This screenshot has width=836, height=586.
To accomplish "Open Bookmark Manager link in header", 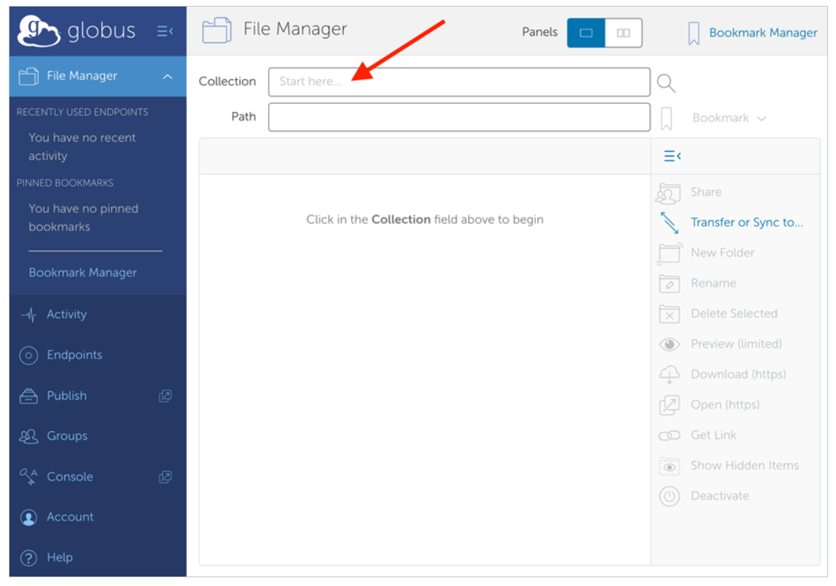I will tap(763, 33).
